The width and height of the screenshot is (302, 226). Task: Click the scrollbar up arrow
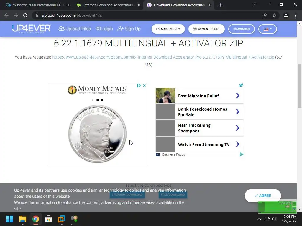pos(300,24)
